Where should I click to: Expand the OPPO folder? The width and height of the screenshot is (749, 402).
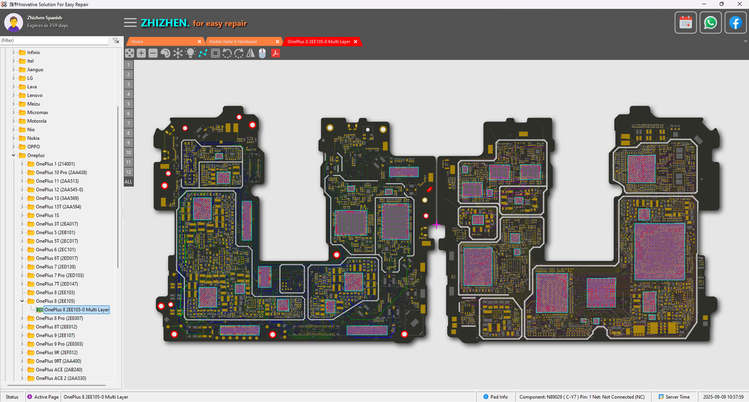point(13,147)
